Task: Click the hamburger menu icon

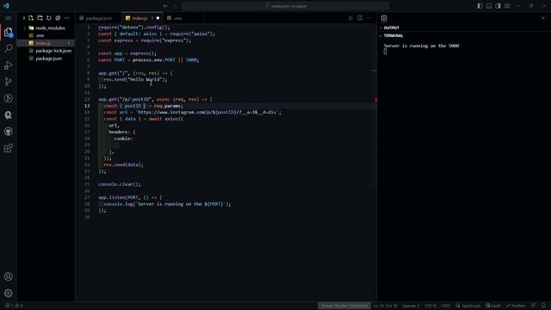Action: (8, 18)
